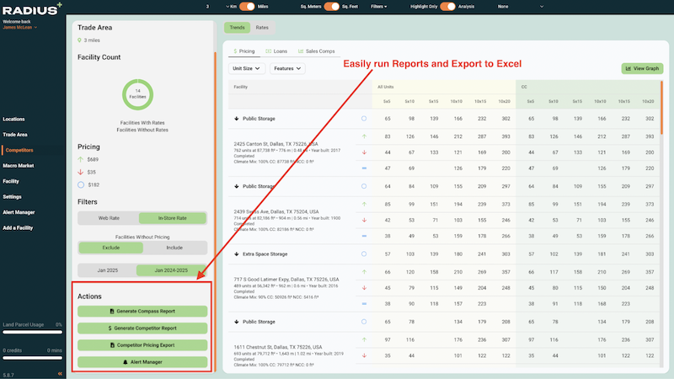Screen dimensions: 674x379
Task: Go to Competitors in sidebar
Action: [x=19, y=150]
